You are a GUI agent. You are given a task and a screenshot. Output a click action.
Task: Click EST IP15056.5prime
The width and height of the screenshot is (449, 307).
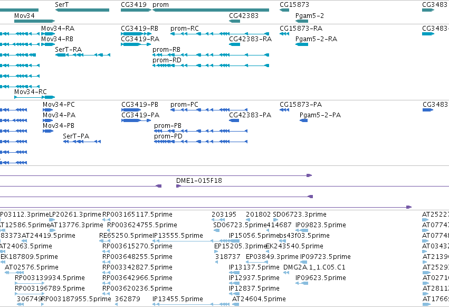pos(234,241)
